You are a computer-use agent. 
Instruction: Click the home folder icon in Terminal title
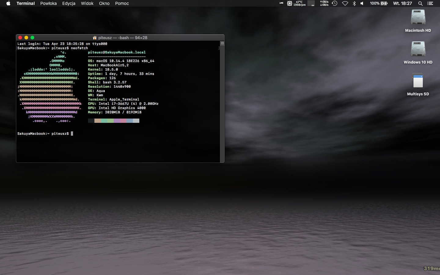click(x=95, y=38)
